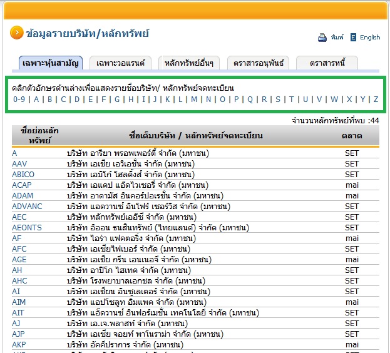Click the ข้อมูลรายบริษัท/หลักทรัพย์ page title

[x=87, y=33]
